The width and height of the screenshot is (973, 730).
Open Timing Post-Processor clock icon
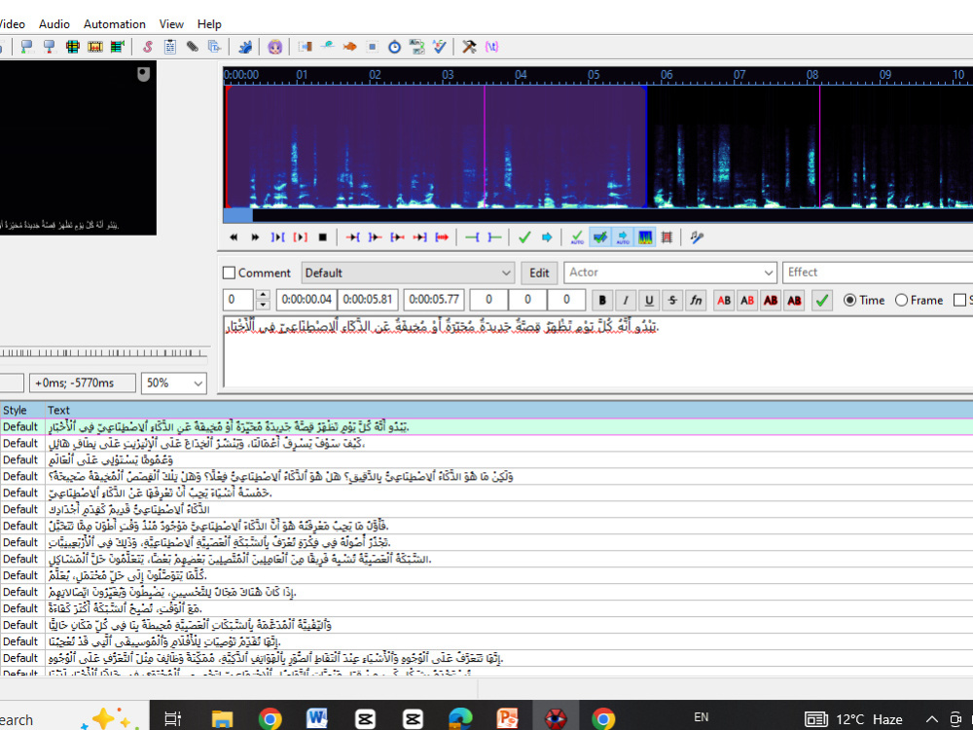[x=395, y=47]
